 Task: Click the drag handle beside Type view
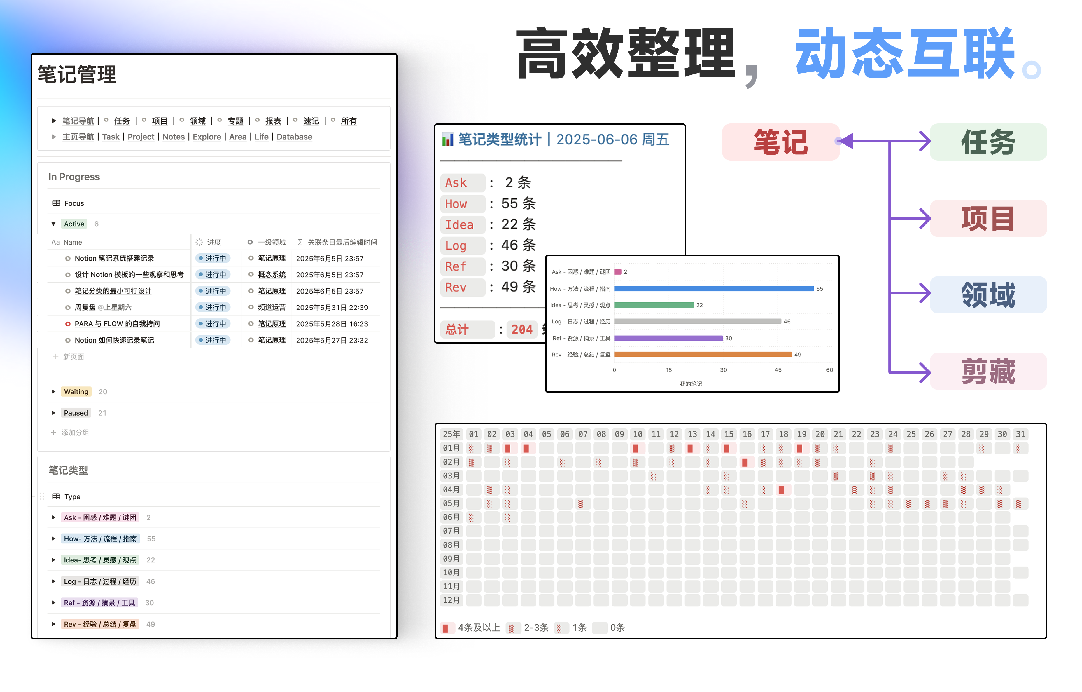pos(42,496)
